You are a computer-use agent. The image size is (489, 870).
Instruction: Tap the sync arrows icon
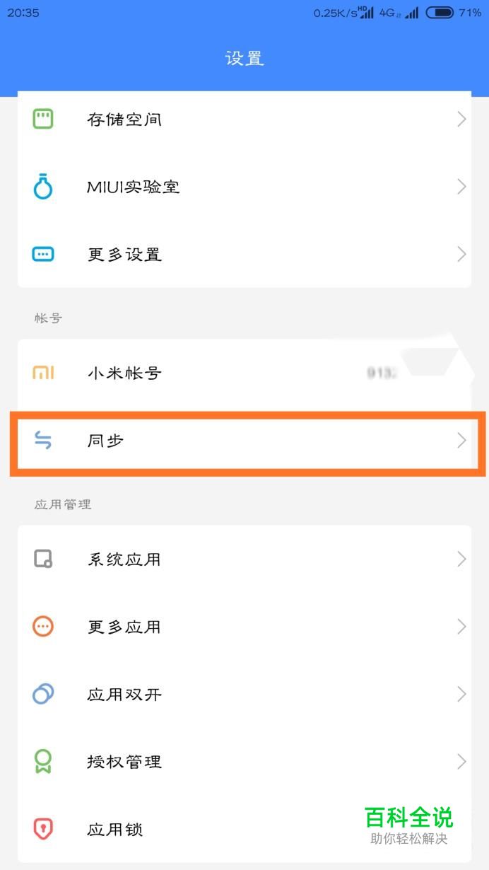click(x=43, y=441)
